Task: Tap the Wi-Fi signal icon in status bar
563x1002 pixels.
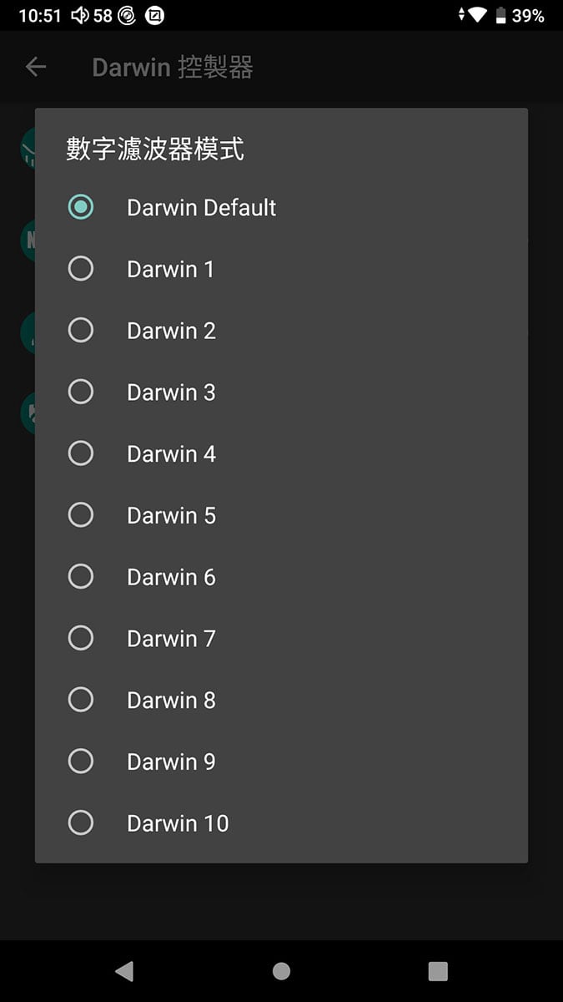Action: 477,15
